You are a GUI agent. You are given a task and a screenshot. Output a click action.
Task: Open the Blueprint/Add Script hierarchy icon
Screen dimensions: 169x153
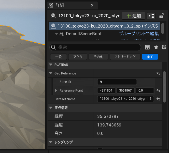pyautogui.click(x=151, y=16)
